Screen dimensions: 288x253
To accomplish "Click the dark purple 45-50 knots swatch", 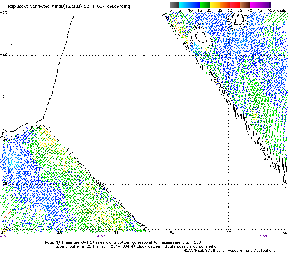I will [265, 5].
